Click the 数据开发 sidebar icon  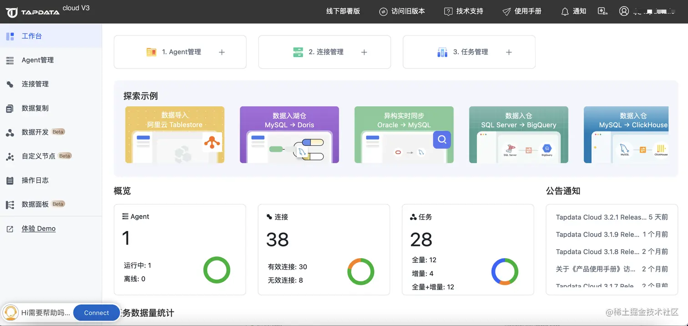click(10, 132)
